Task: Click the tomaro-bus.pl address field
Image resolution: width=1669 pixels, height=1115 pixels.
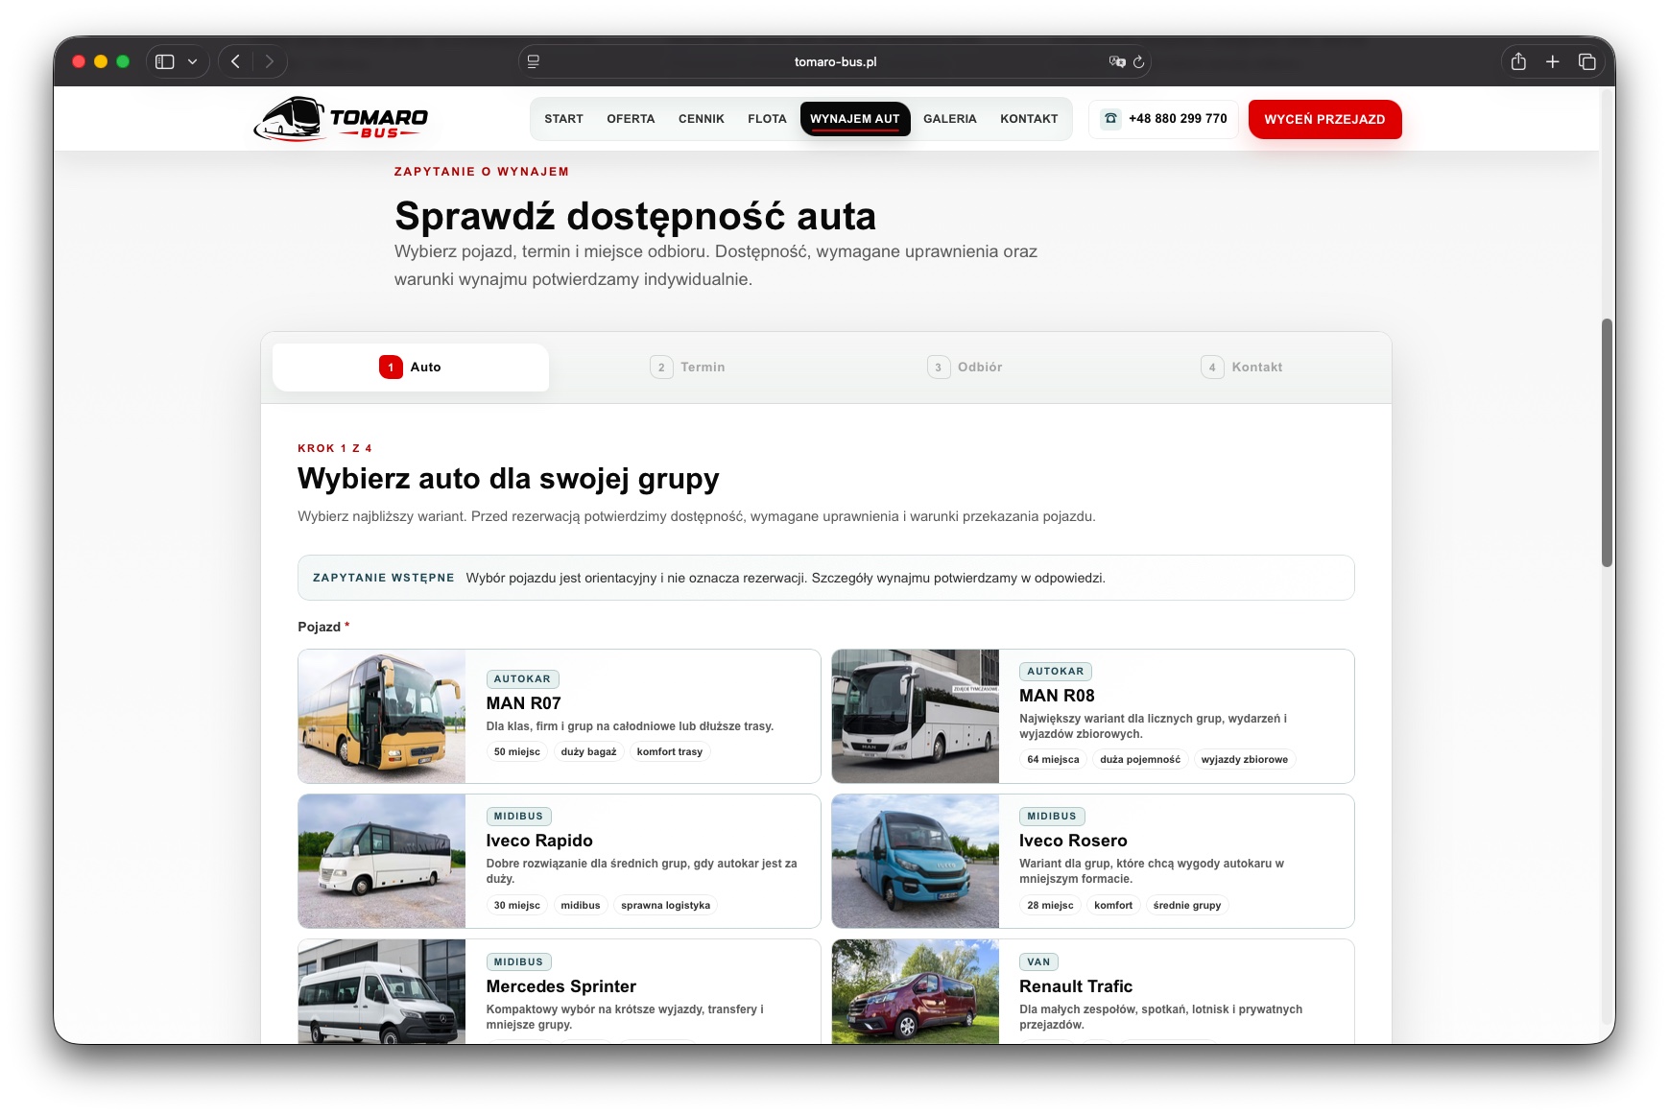Action: (835, 61)
